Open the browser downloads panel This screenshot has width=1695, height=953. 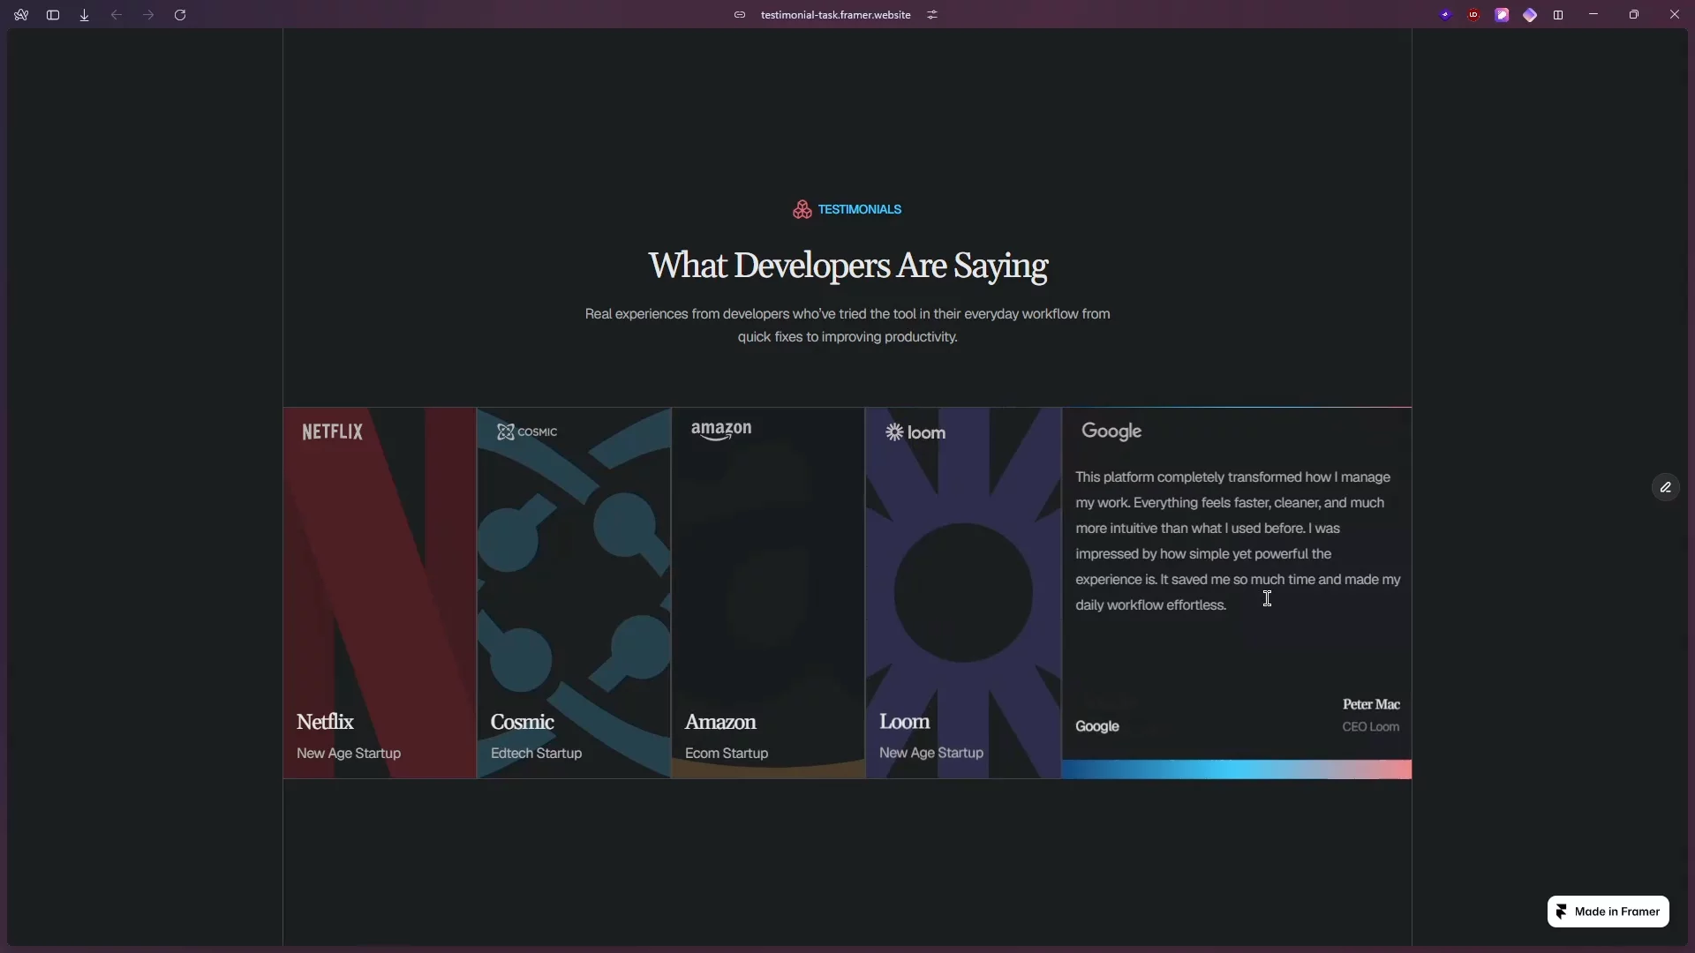click(x=85, y=15)
